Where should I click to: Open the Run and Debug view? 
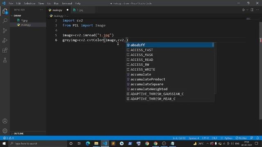pyautogui.click(x=5, y=40)
